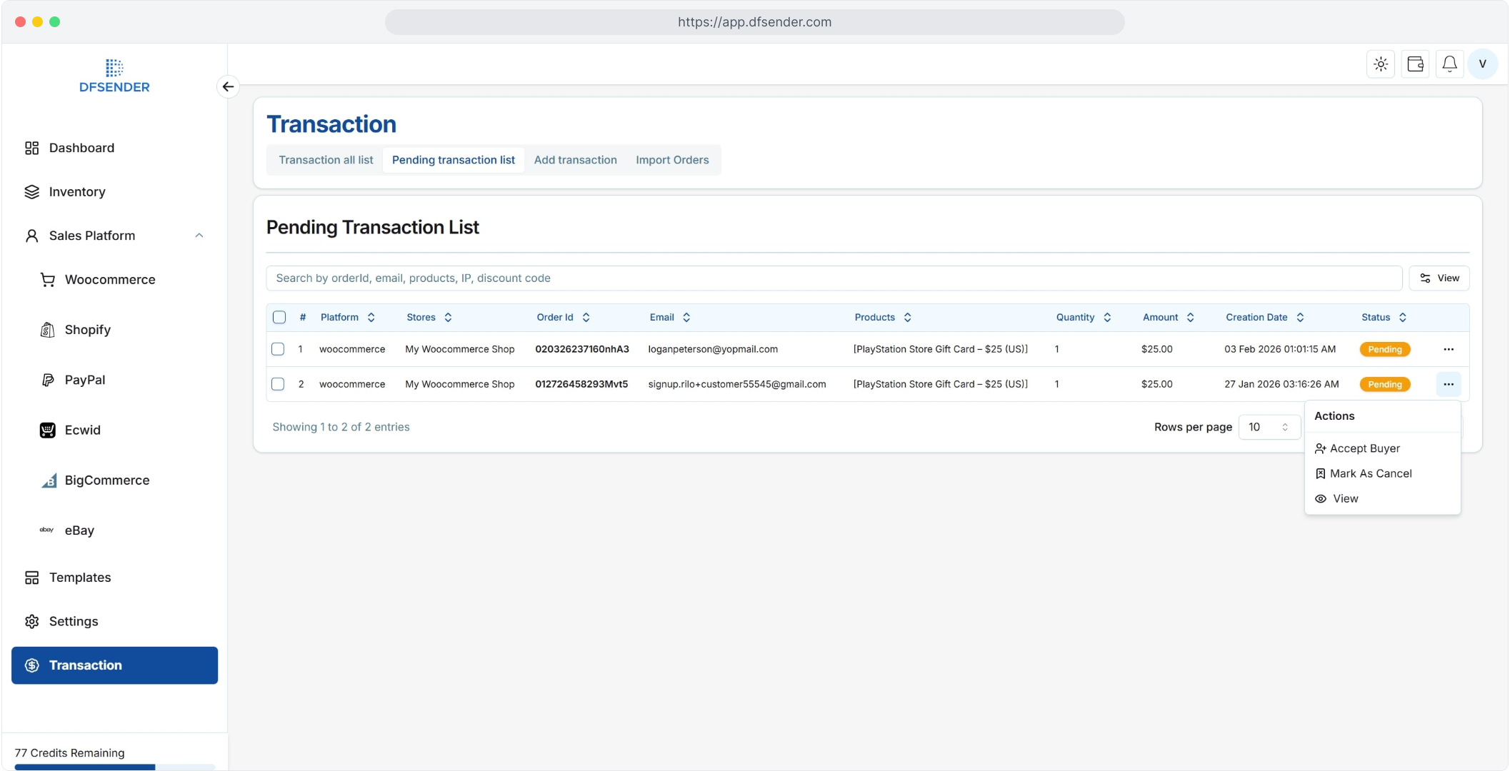Click the user avatar V
1510x771 pixels.
pyautogui.click(x=1483, y=64)
